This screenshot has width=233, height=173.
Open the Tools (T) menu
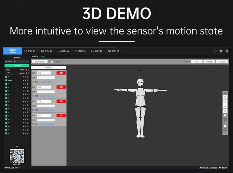click(47, 51)
